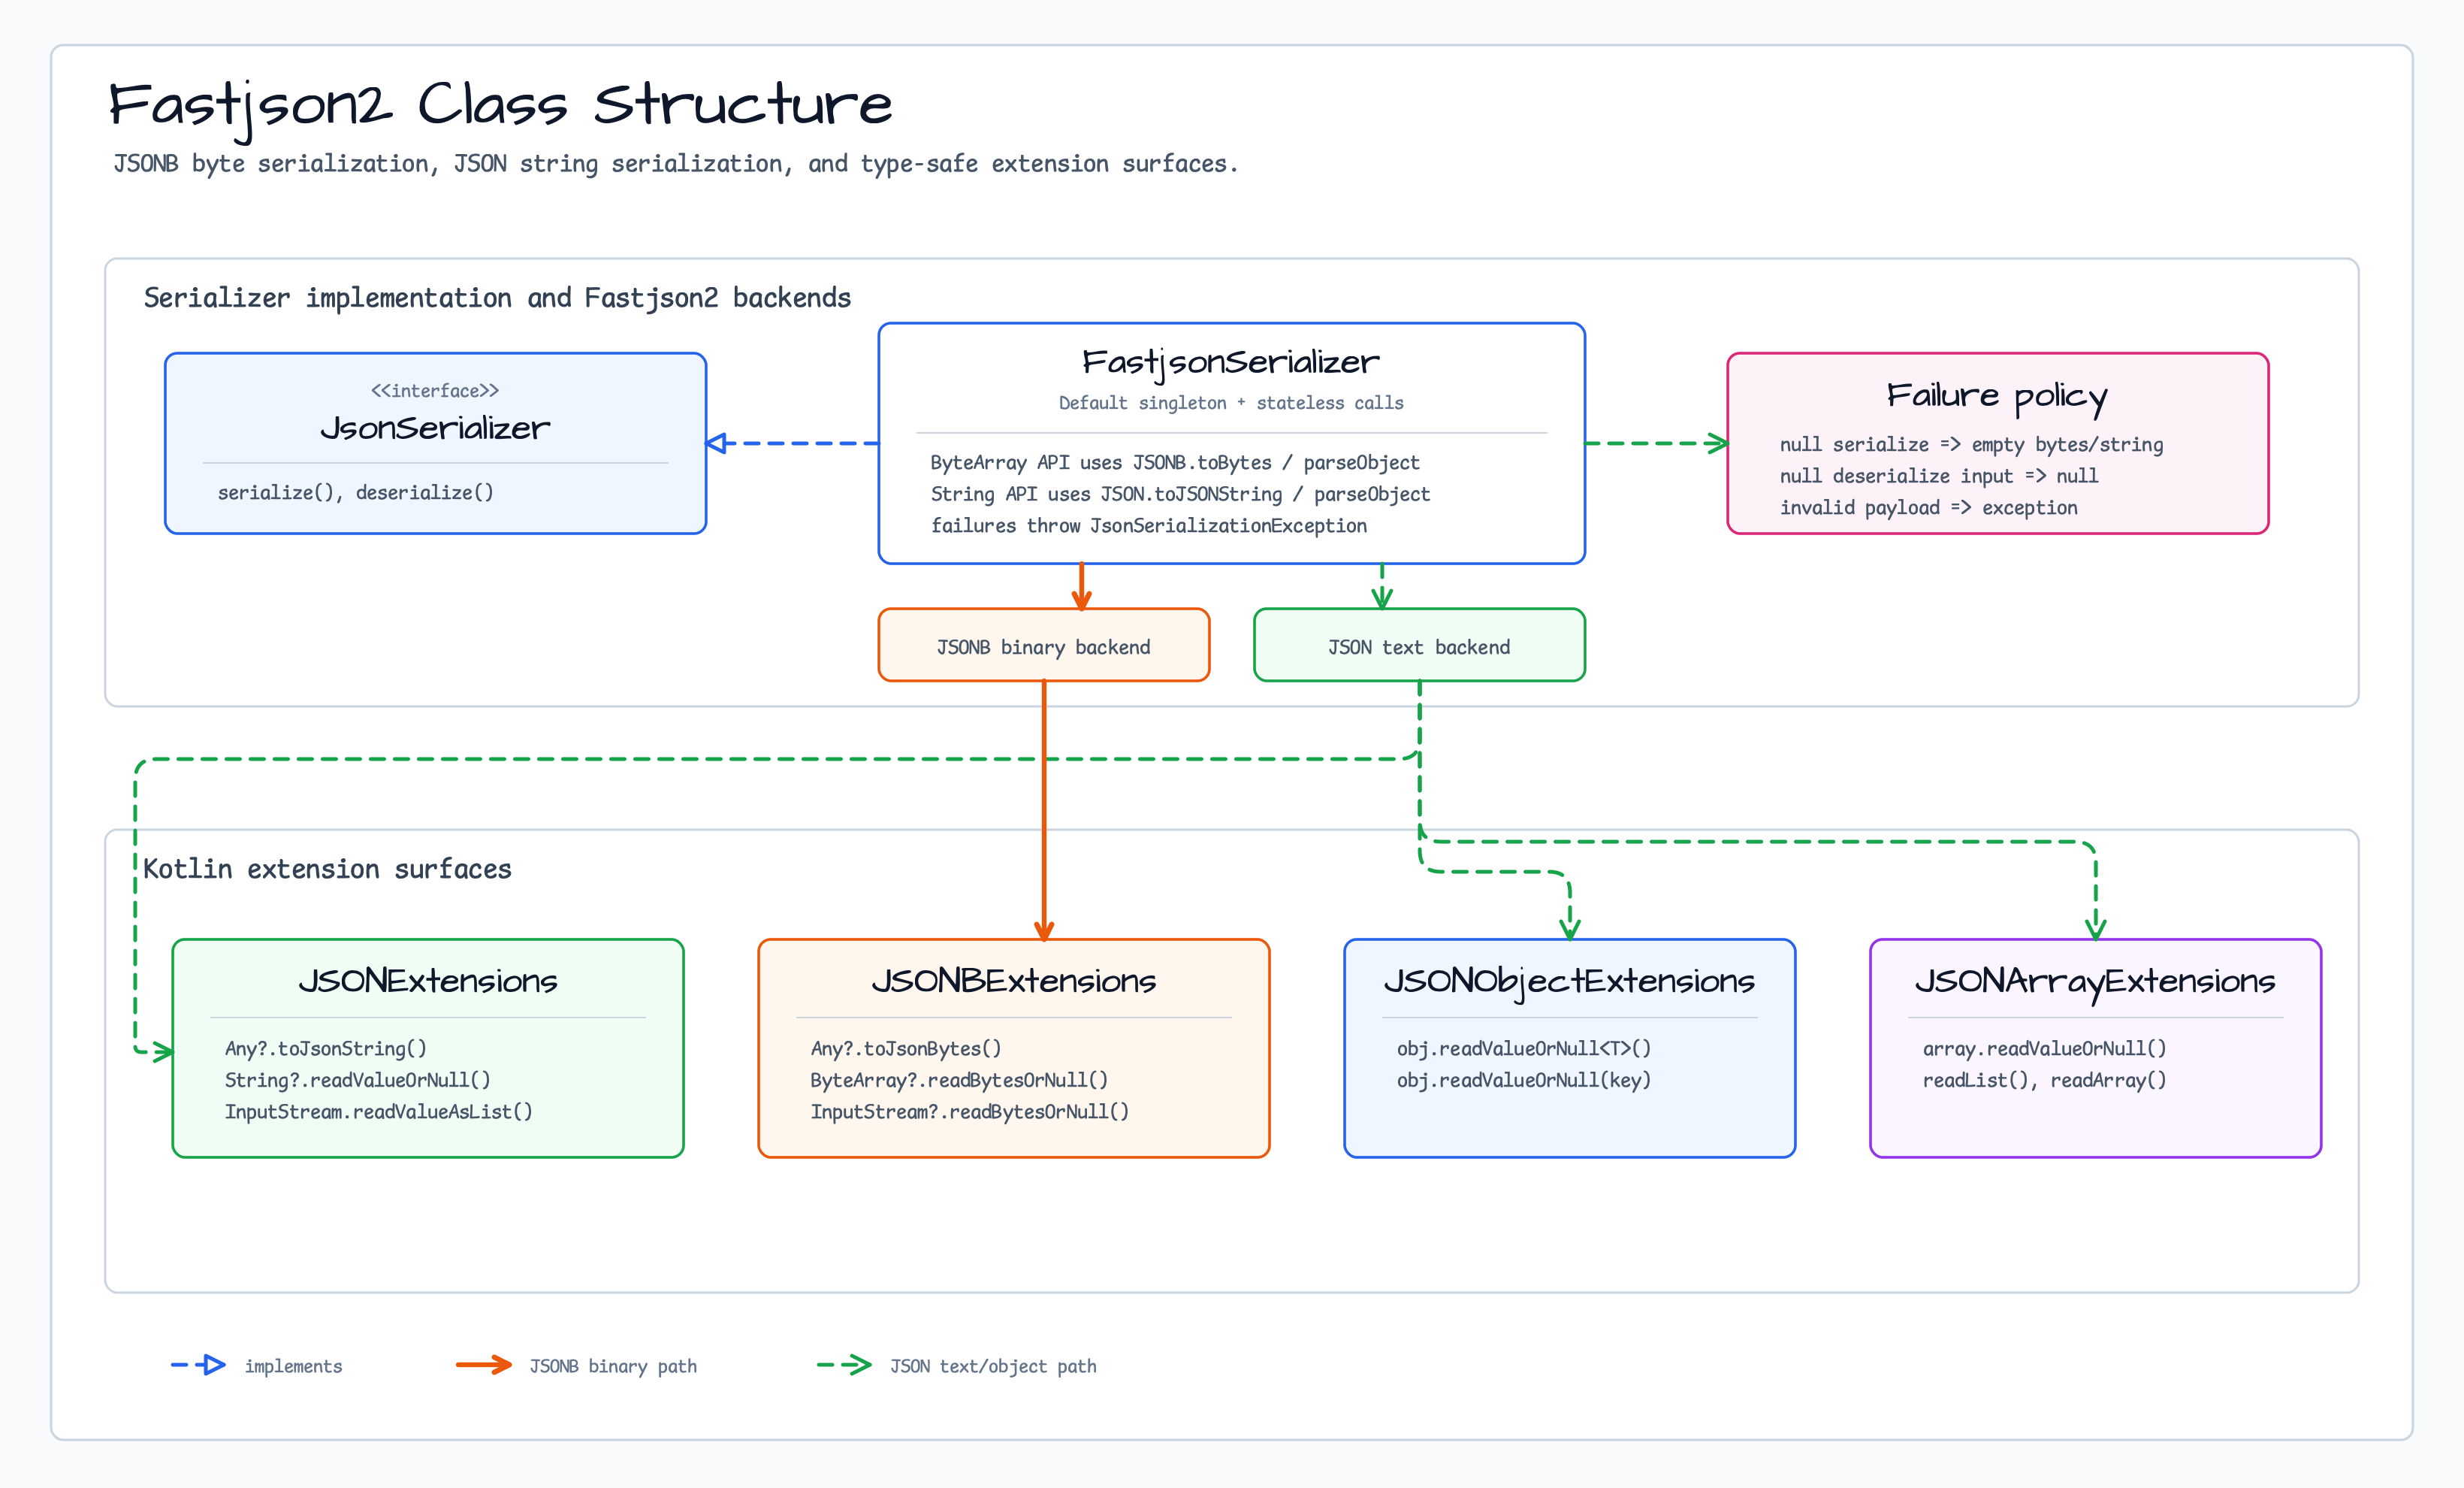Click 'String?.readValueOrNull()' entry

[x=358, y=1081]
